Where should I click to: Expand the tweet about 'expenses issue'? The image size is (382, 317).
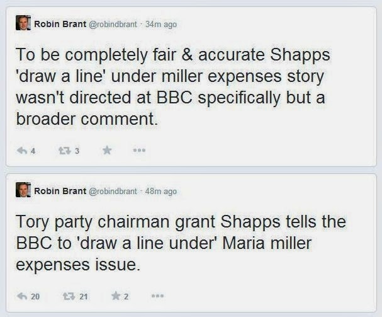[191, 243]
